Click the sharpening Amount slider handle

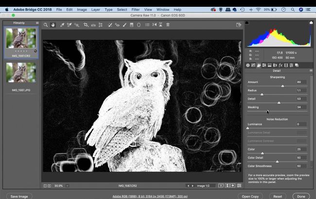coord(282,86)
